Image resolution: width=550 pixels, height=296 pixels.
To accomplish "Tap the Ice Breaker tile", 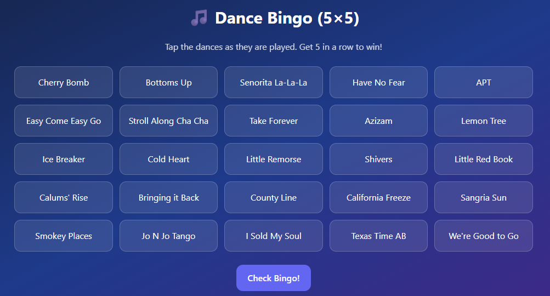I will point(64,160).
